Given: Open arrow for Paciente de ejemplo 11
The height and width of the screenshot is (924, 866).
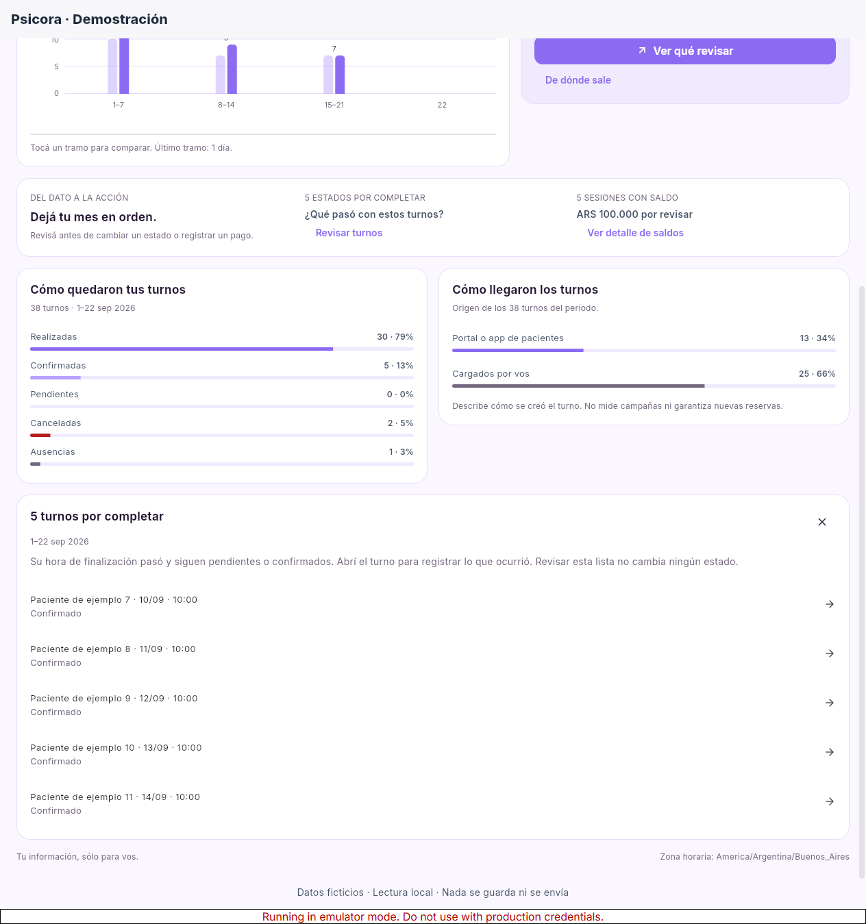Looking at the screenshot, I should point(829,801).
